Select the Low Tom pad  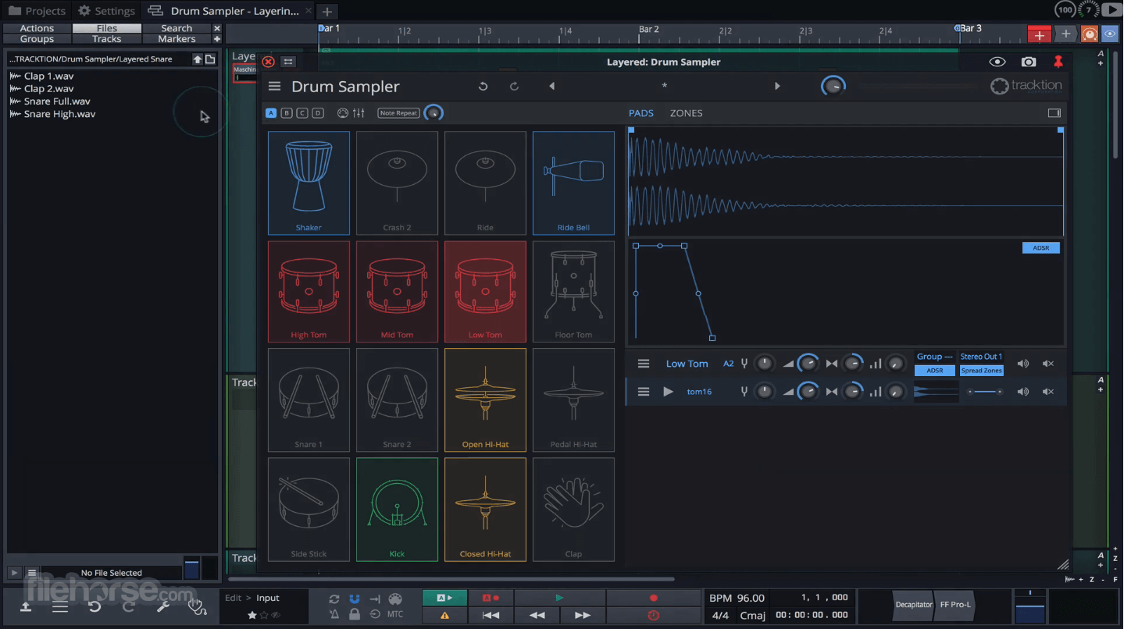[x=485, y=291]
